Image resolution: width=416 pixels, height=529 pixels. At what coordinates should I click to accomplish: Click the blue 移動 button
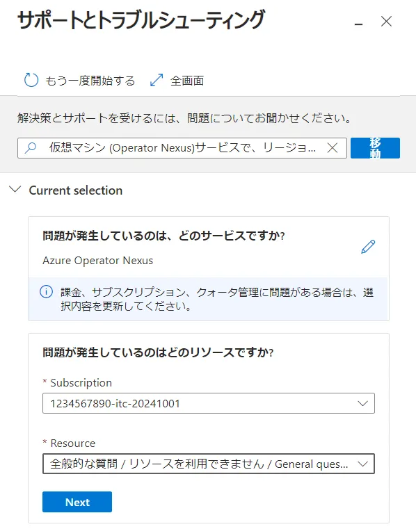(375, 148)
